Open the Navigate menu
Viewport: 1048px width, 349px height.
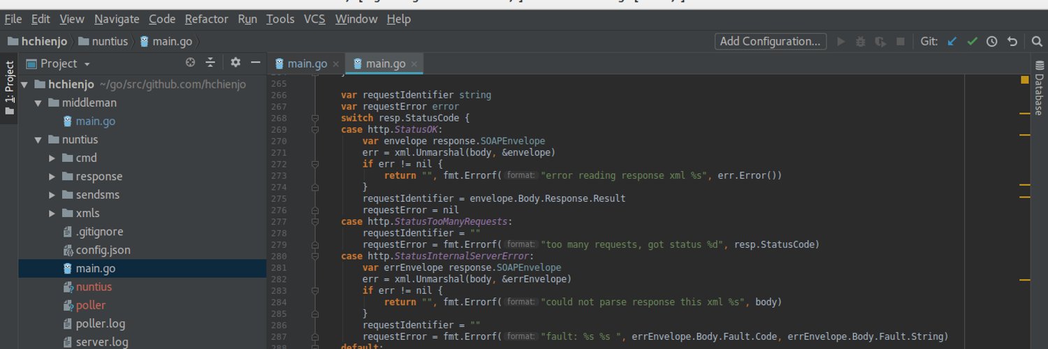click(117, 19)
